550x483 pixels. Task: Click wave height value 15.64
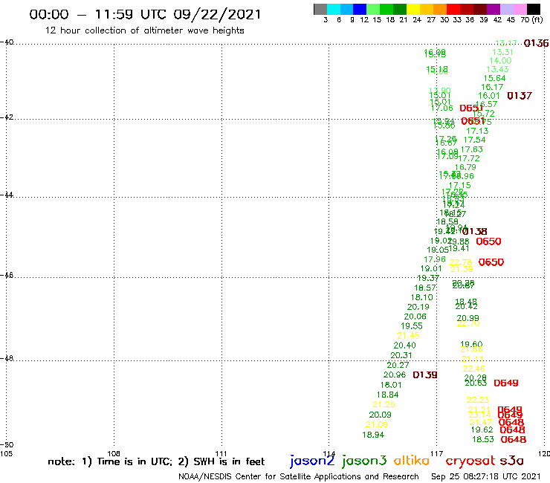coord(494,78)
